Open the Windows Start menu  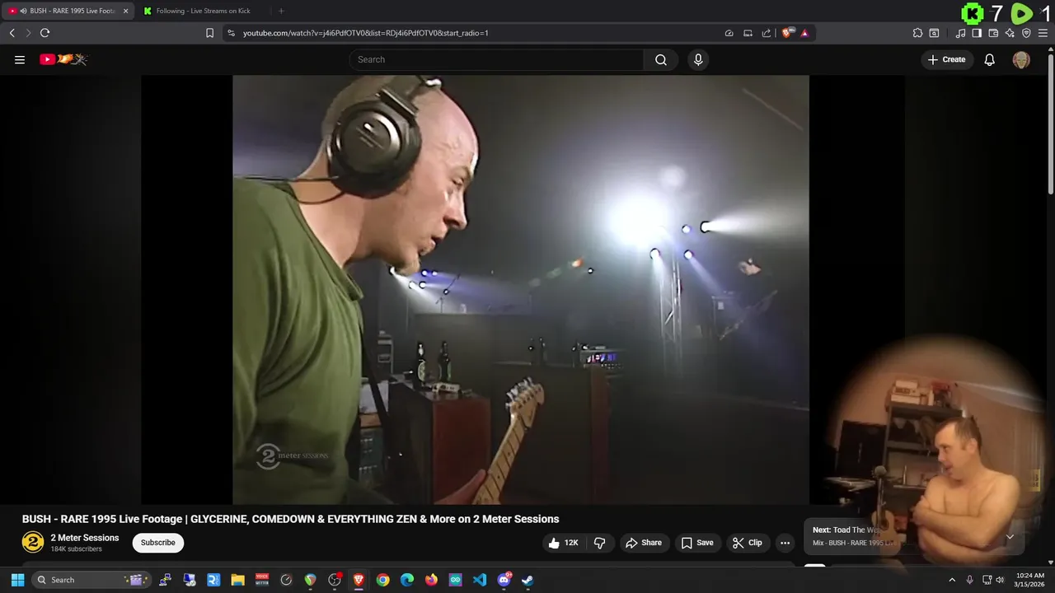pos(17,580)
